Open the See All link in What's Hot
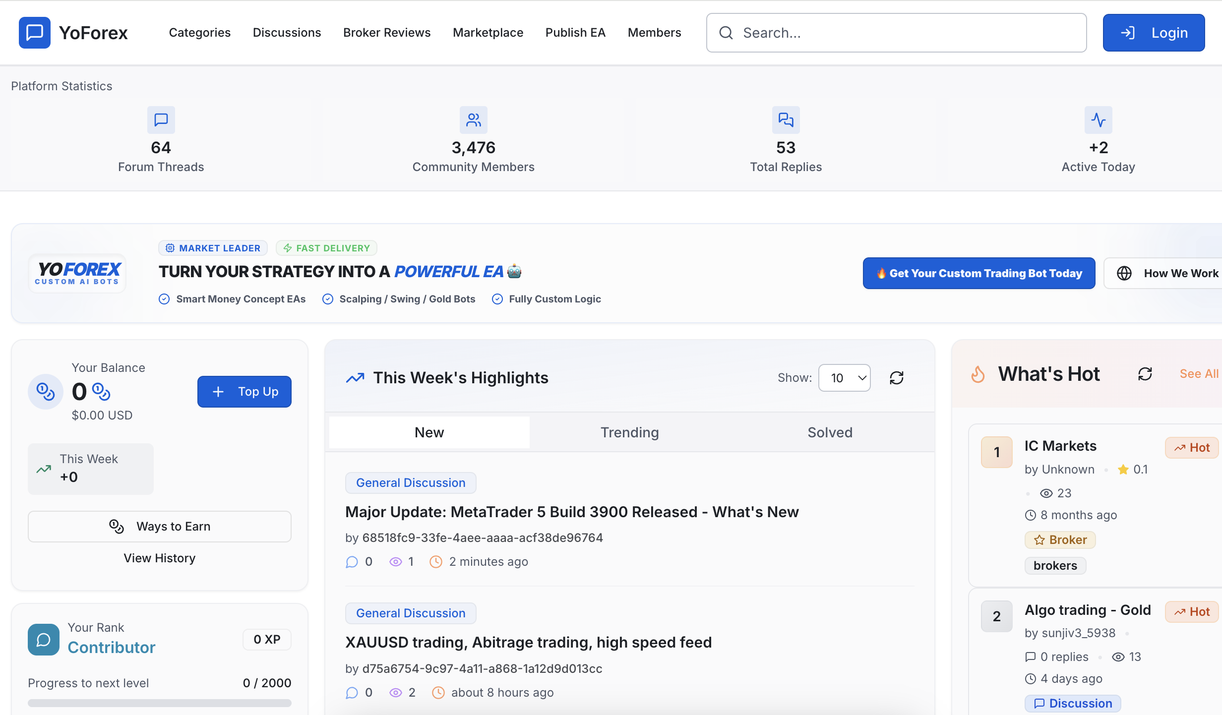This screenshot has width=1222, height=715. point(1199,374)
